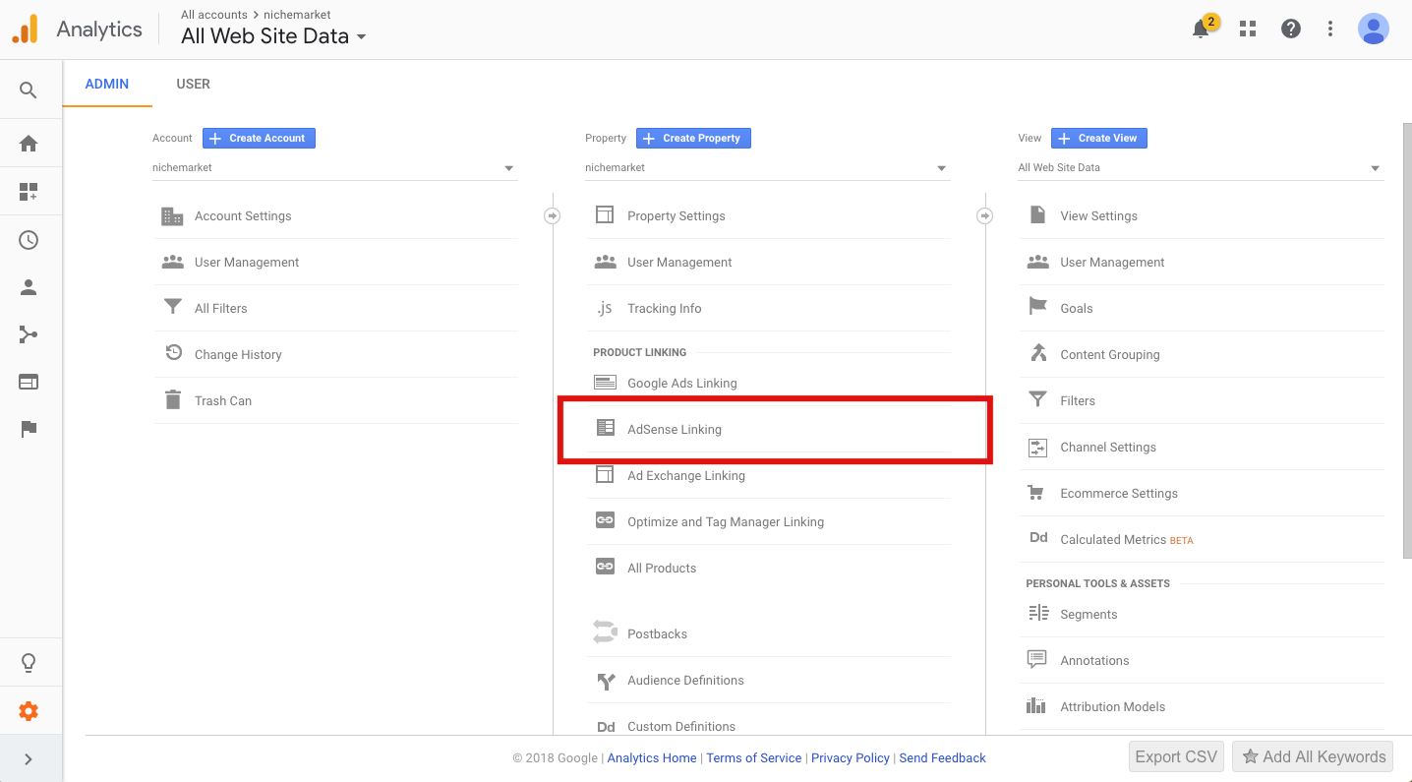
Task: Expand Tracking Info
Action: coord(768,308)
